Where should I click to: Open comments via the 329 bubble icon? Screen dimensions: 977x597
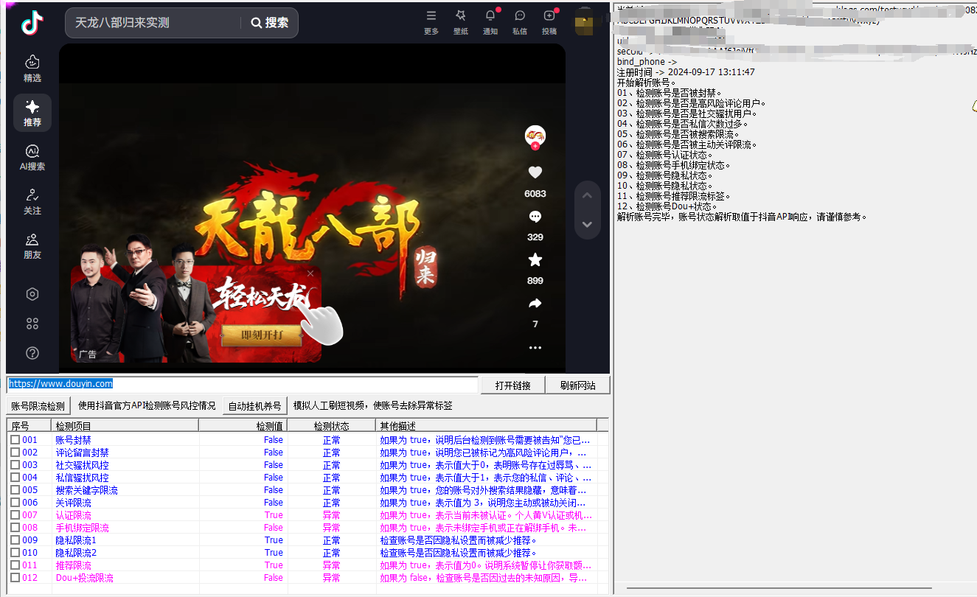(x=535, y=217)
